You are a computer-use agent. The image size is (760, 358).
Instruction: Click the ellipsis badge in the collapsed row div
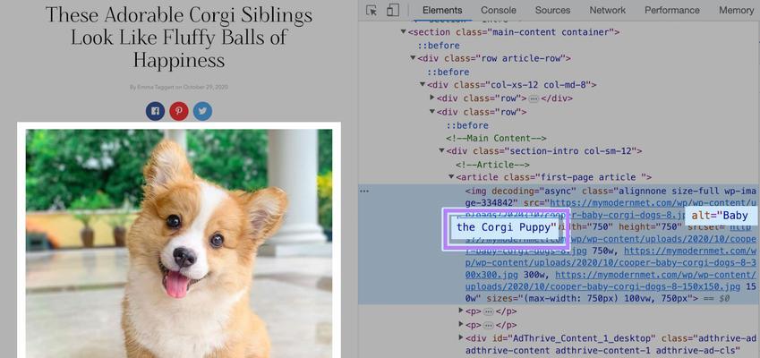tap(534, 98)
